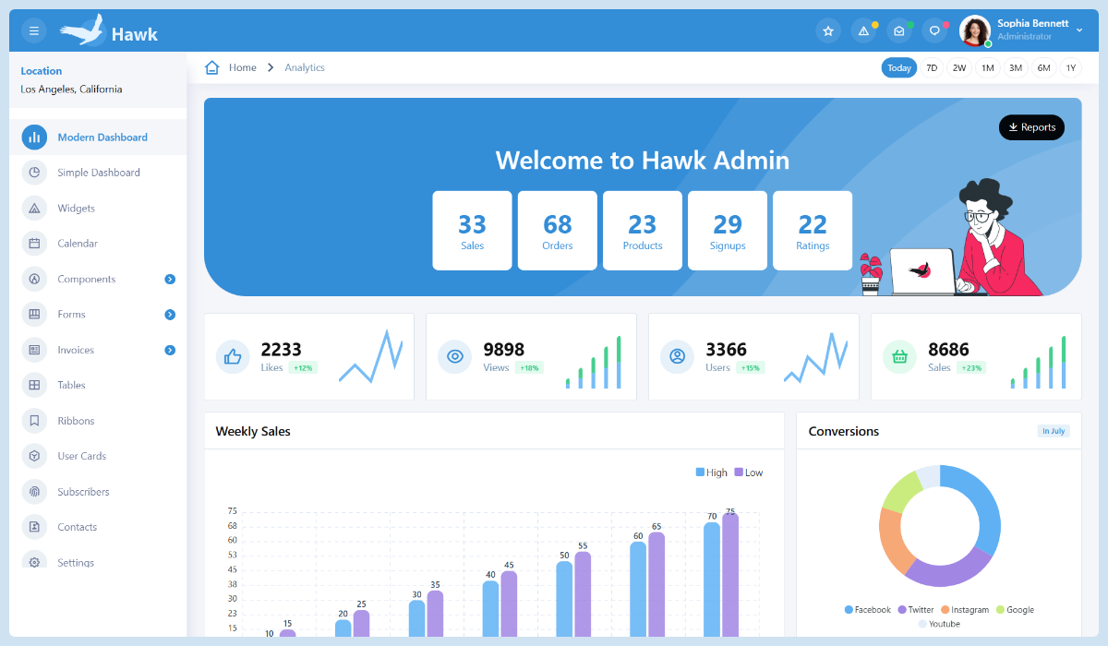The image size is (1108, 646).
Task: Open Contacts from the sidebar
Action: pos(76,527)
